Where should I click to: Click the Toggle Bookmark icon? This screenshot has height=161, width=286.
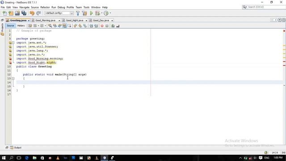[85, 26]
